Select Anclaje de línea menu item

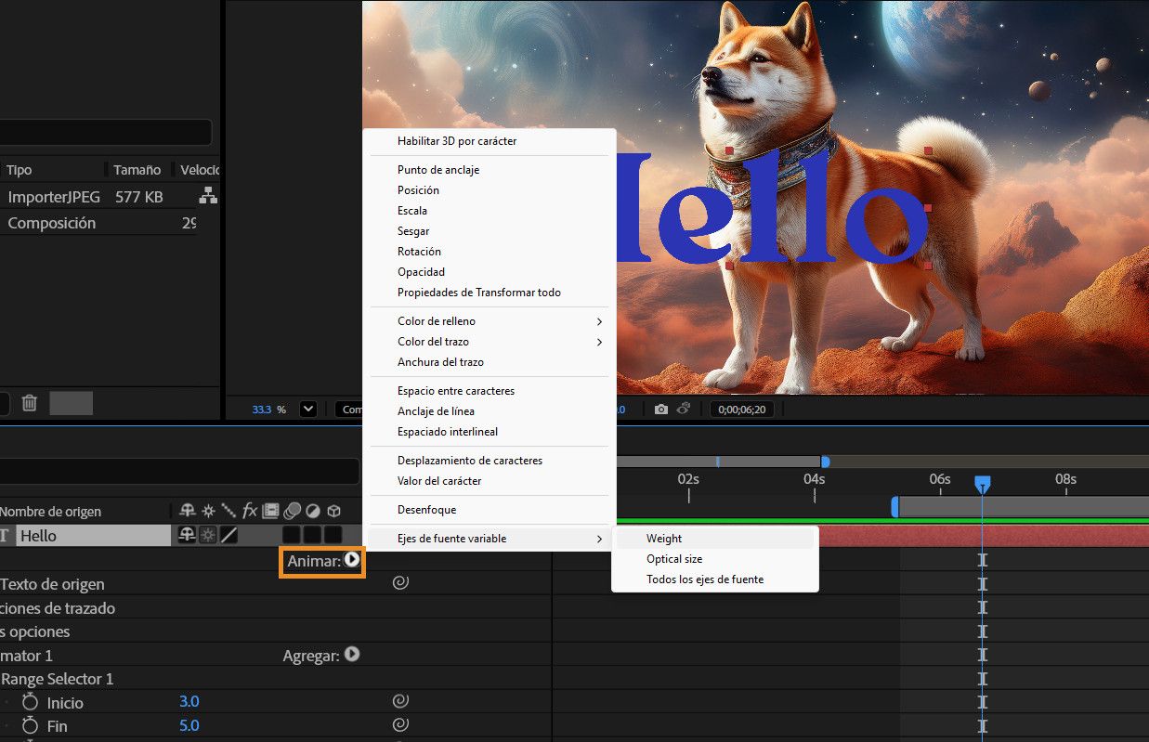(x=489, y=411)
